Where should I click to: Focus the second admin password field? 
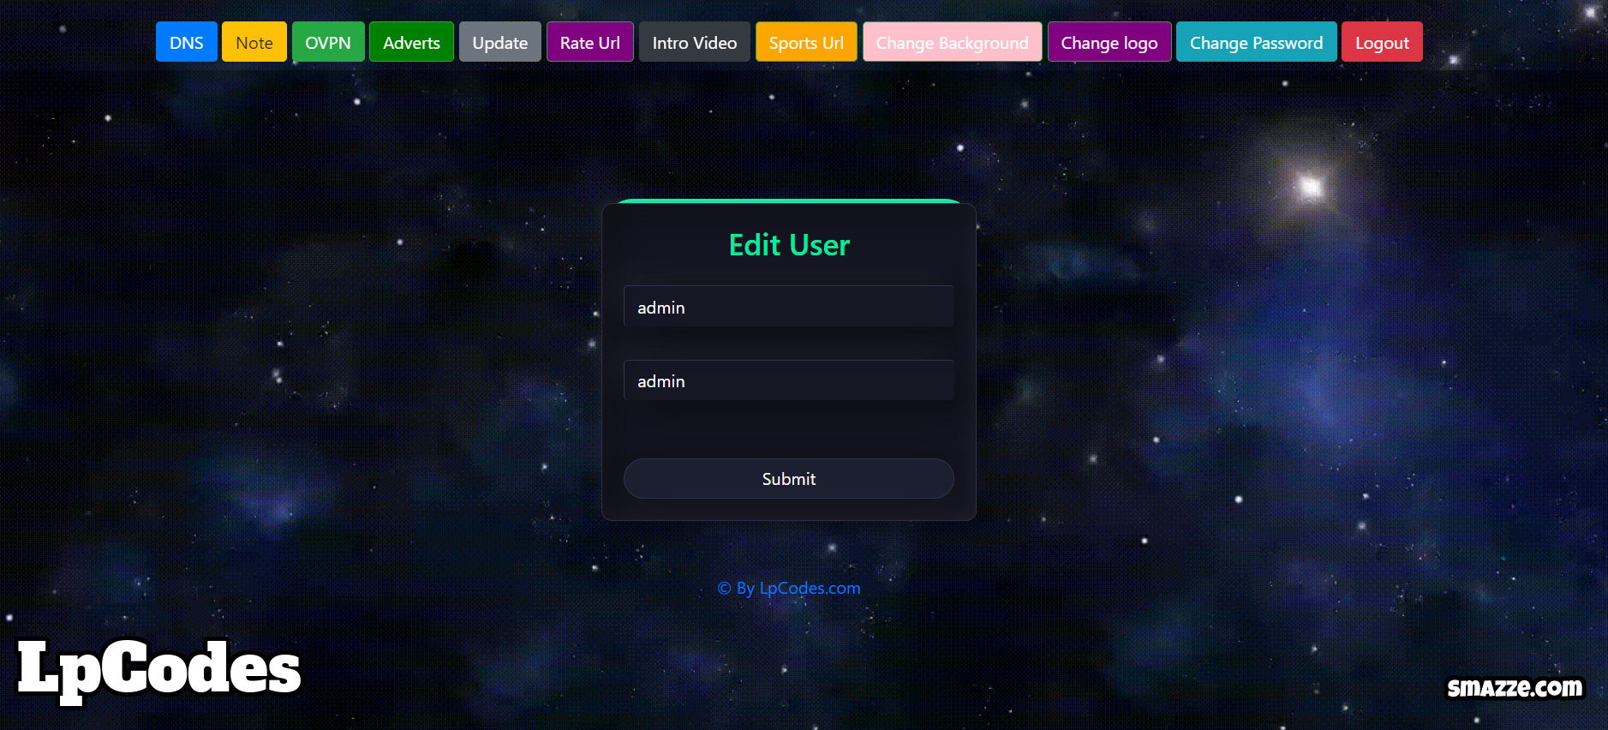pos(788,380)
